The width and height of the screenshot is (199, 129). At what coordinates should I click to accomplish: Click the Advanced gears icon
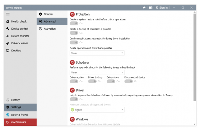pyautogui.click(x=40, y=21)
